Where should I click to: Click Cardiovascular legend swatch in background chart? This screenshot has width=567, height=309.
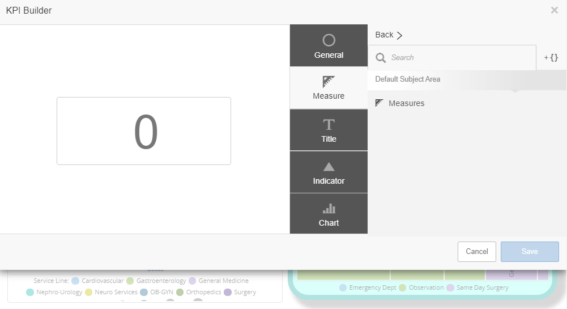pyautogui.click(x=75, y=281)
